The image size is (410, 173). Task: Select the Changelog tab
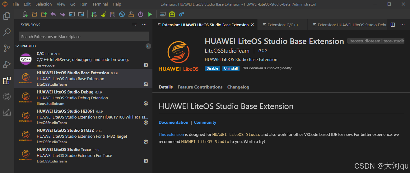point(238,87)
